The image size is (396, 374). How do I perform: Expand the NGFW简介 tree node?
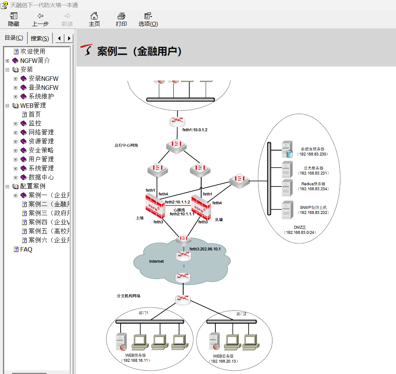pos(7,61)
